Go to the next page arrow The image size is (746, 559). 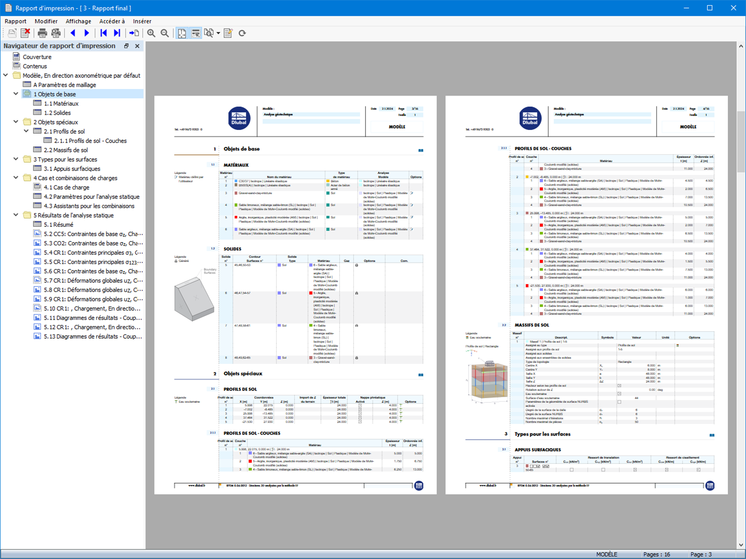(x=87, y=33)
